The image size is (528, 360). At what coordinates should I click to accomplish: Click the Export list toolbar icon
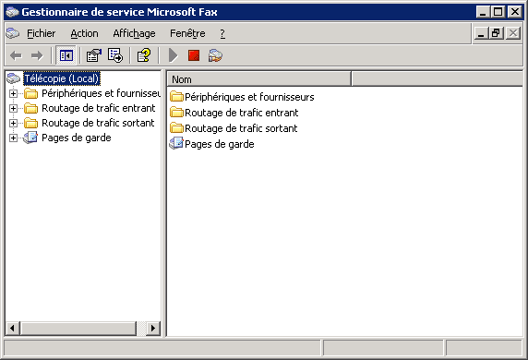pos(115,55)
